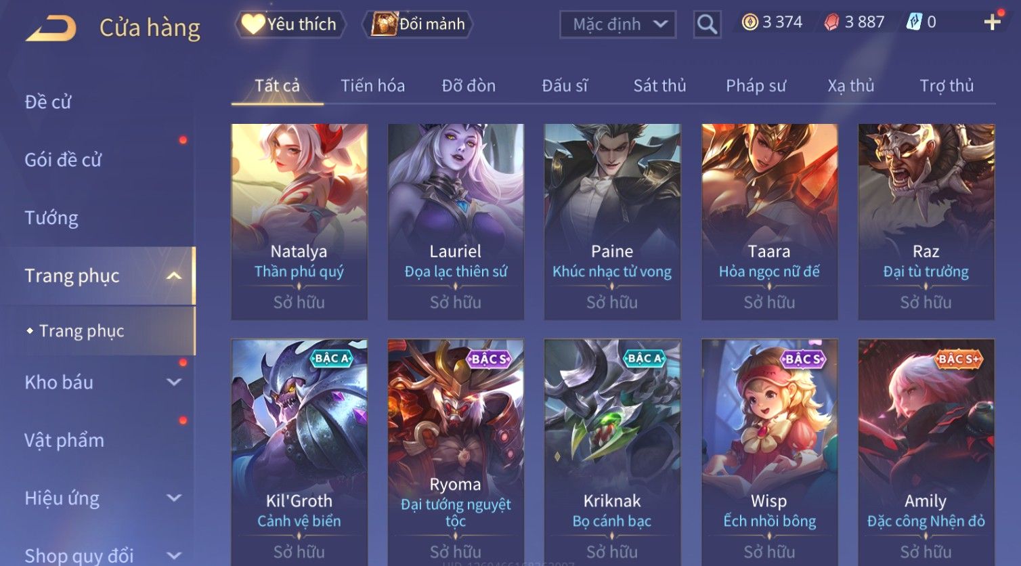The image size is (1021, 566).
Task: Click the heart icon in Yêu thích
Action: 253,24
